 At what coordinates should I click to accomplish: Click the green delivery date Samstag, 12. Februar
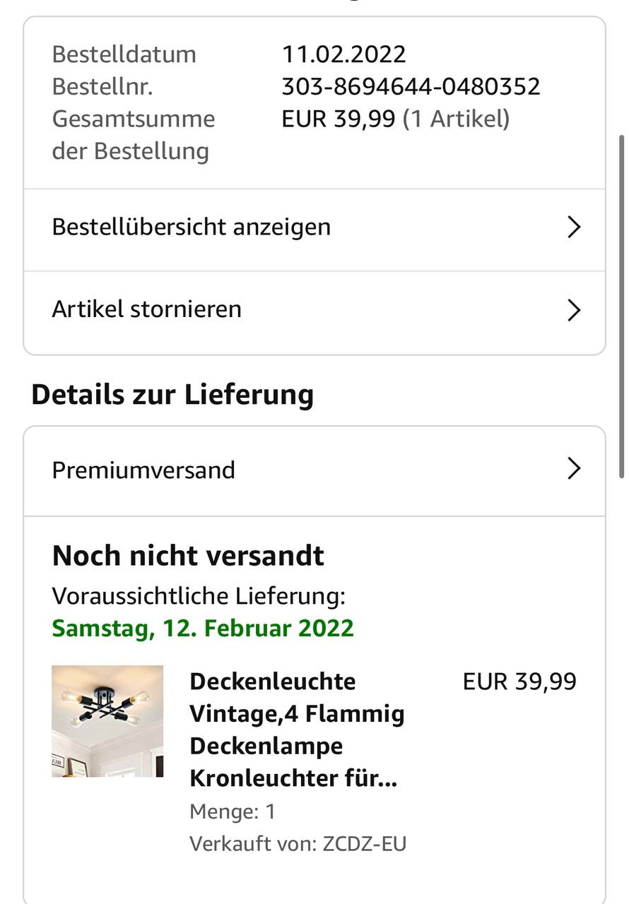click(x=203, y=628)
